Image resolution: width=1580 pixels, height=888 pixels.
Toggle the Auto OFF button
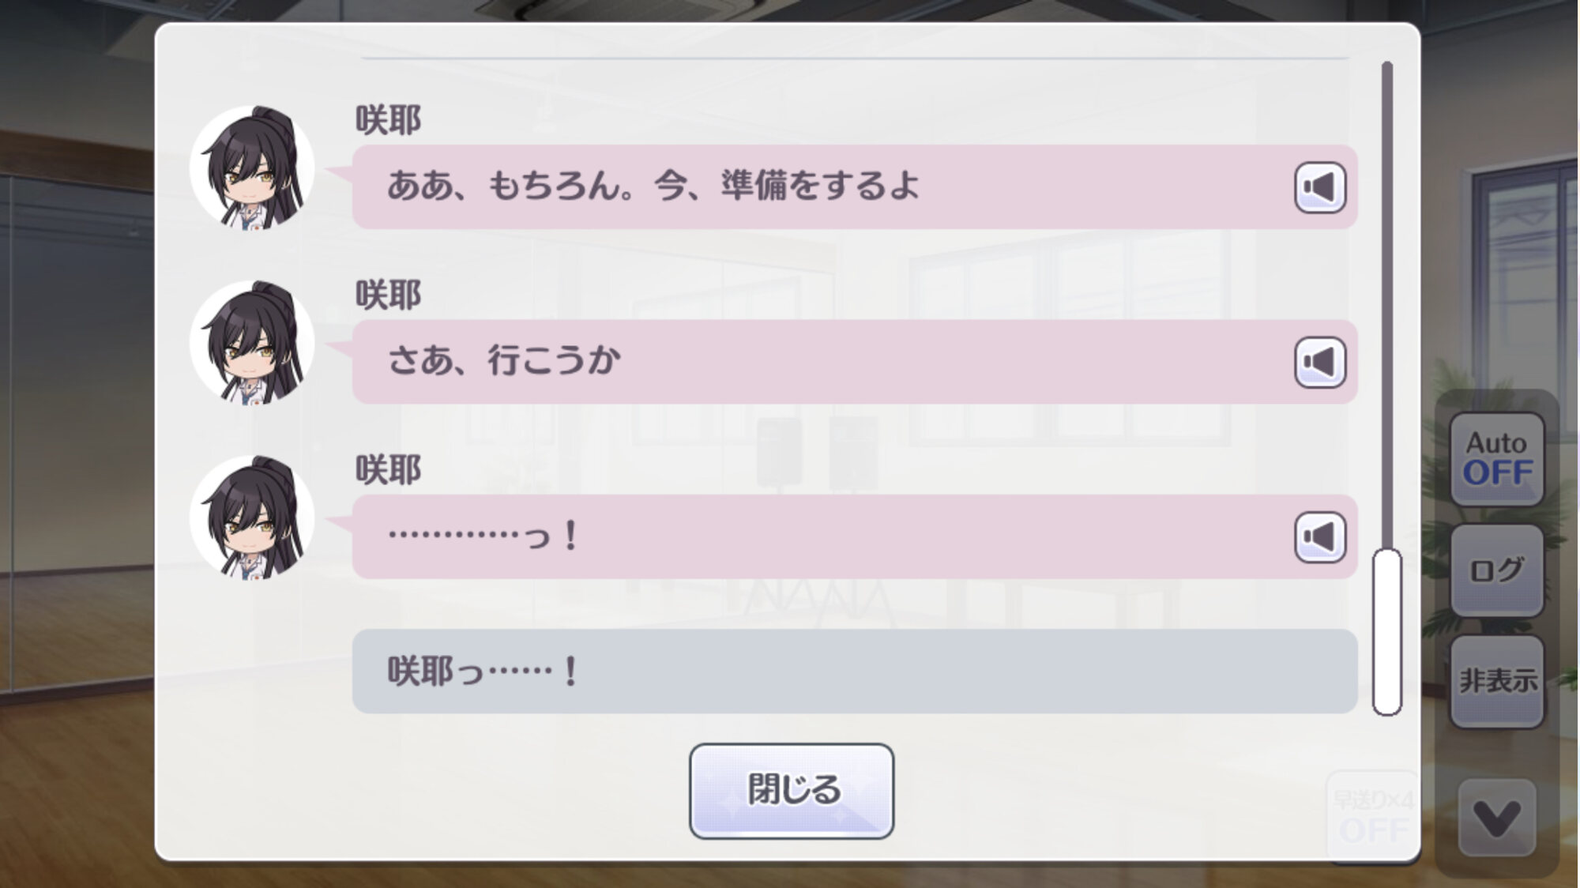coord(1496,459)
